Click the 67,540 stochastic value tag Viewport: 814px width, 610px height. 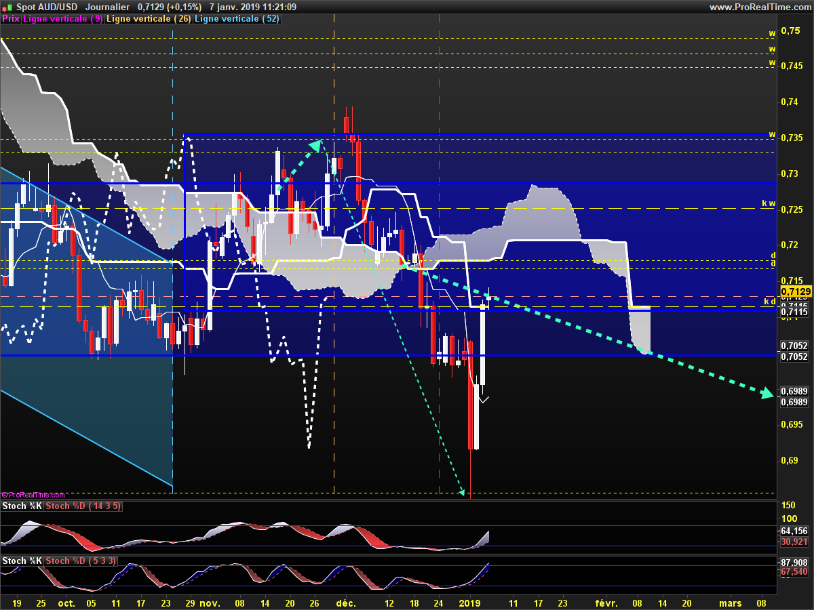tap(794, 573)
